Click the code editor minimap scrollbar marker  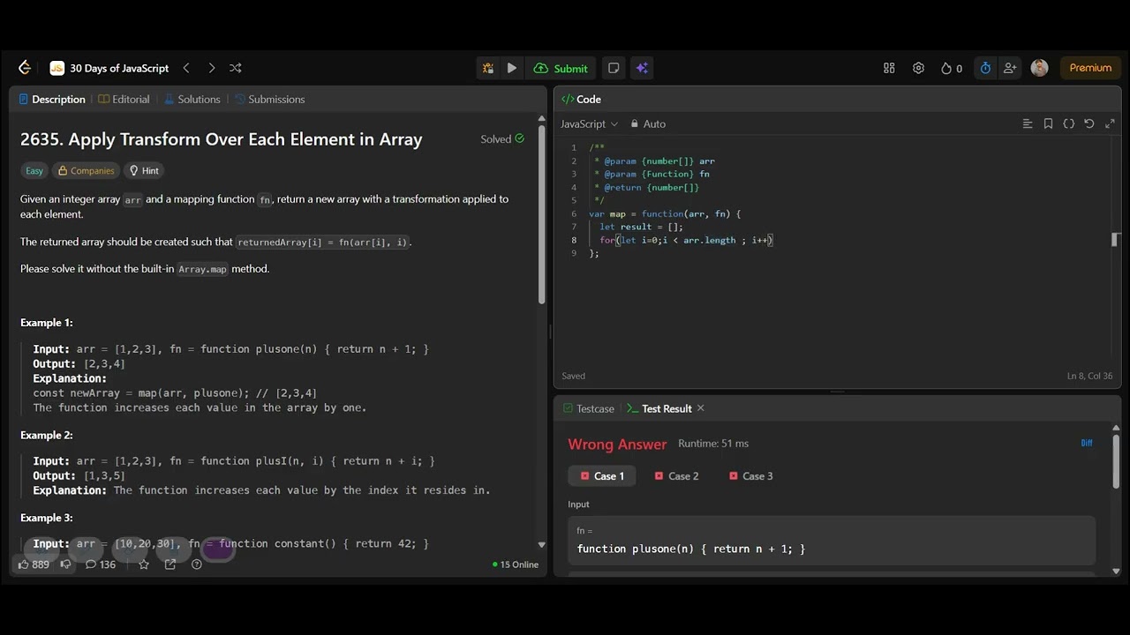pos(1115,240)
